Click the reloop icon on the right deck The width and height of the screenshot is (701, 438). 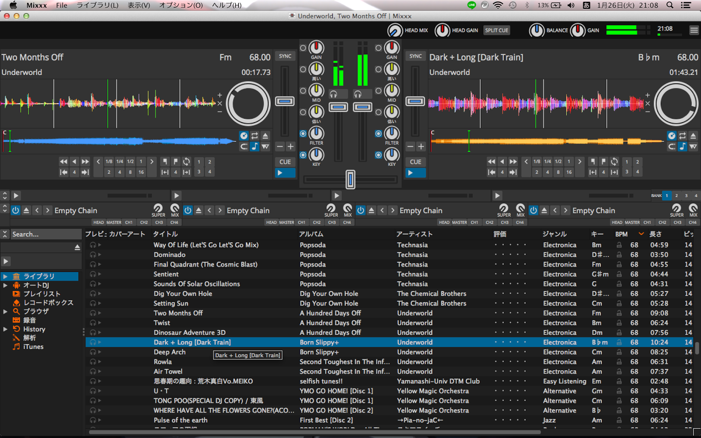(614, 162)
